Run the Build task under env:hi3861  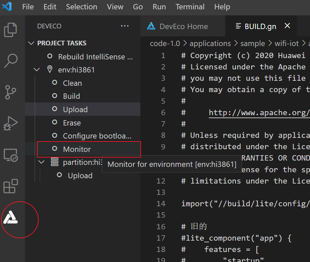(71, 96)
